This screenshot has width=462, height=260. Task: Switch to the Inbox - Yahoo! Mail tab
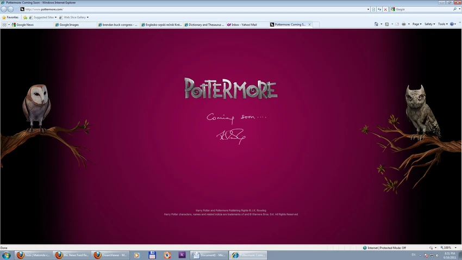[x=247, y=25]
